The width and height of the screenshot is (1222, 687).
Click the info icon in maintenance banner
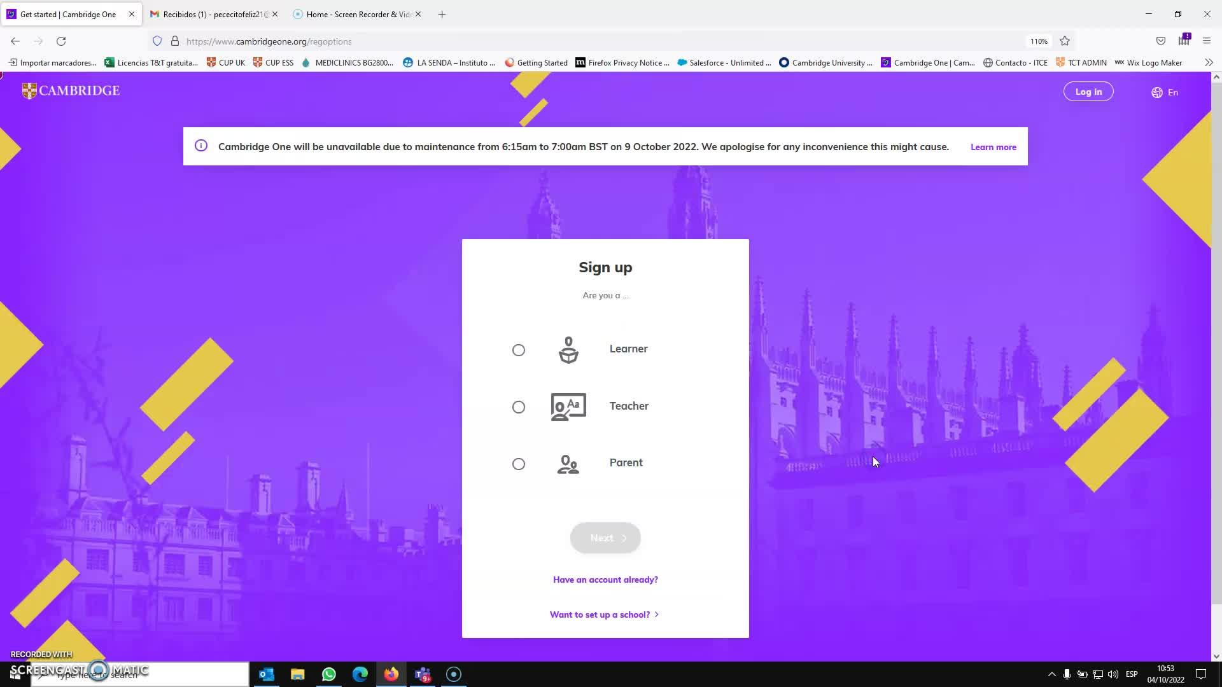(x=201, y=146)
